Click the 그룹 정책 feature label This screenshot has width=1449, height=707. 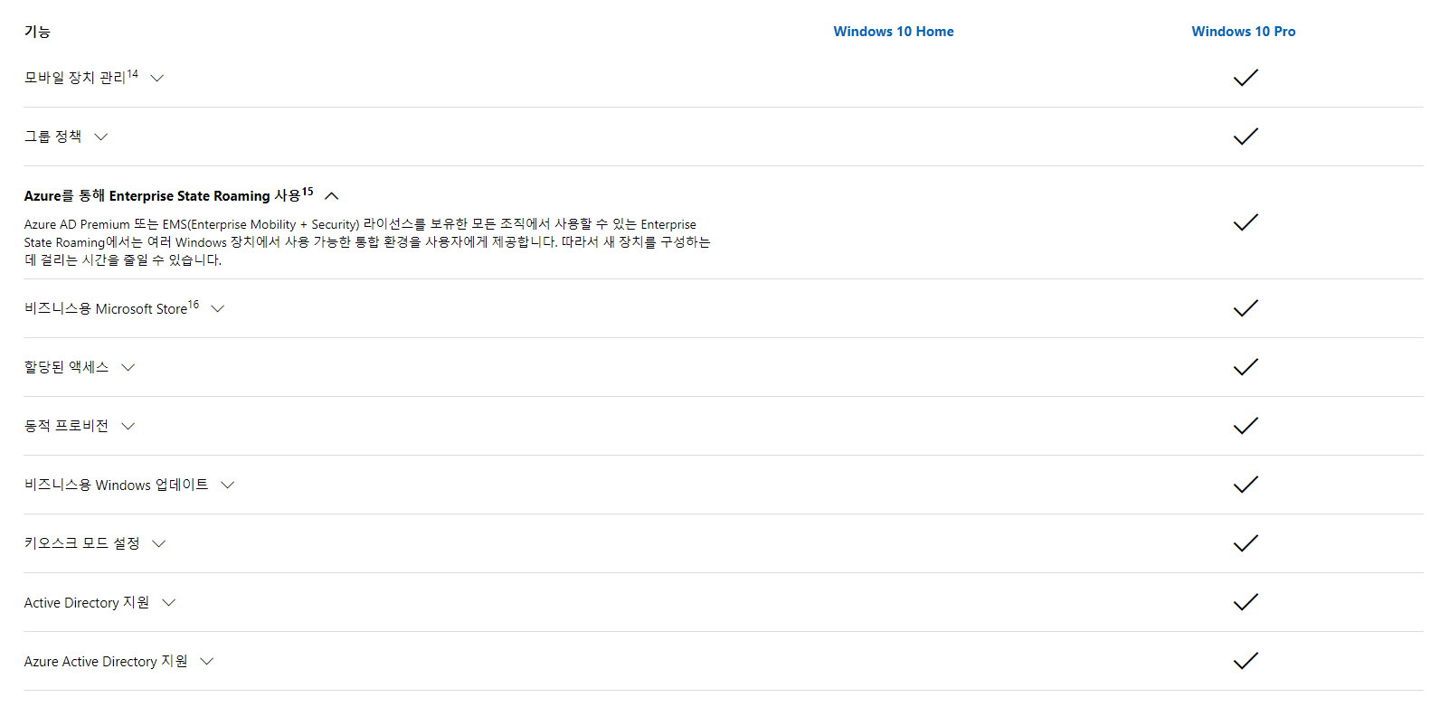(53, 137)
